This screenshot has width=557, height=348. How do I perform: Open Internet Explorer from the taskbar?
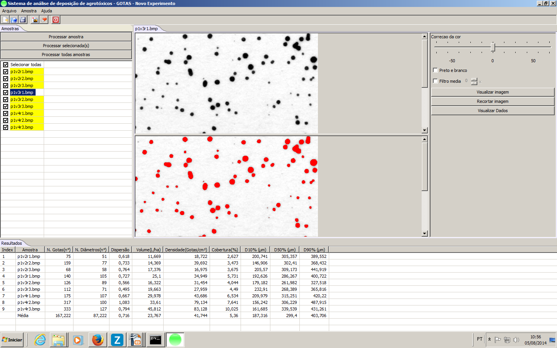(40, 340)
